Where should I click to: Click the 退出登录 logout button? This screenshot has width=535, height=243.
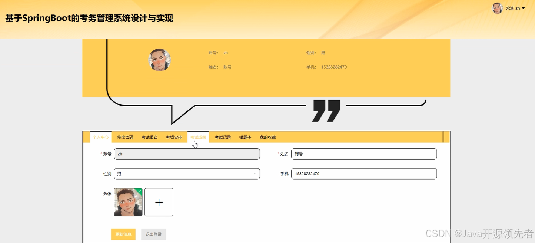tap(153, 234)
